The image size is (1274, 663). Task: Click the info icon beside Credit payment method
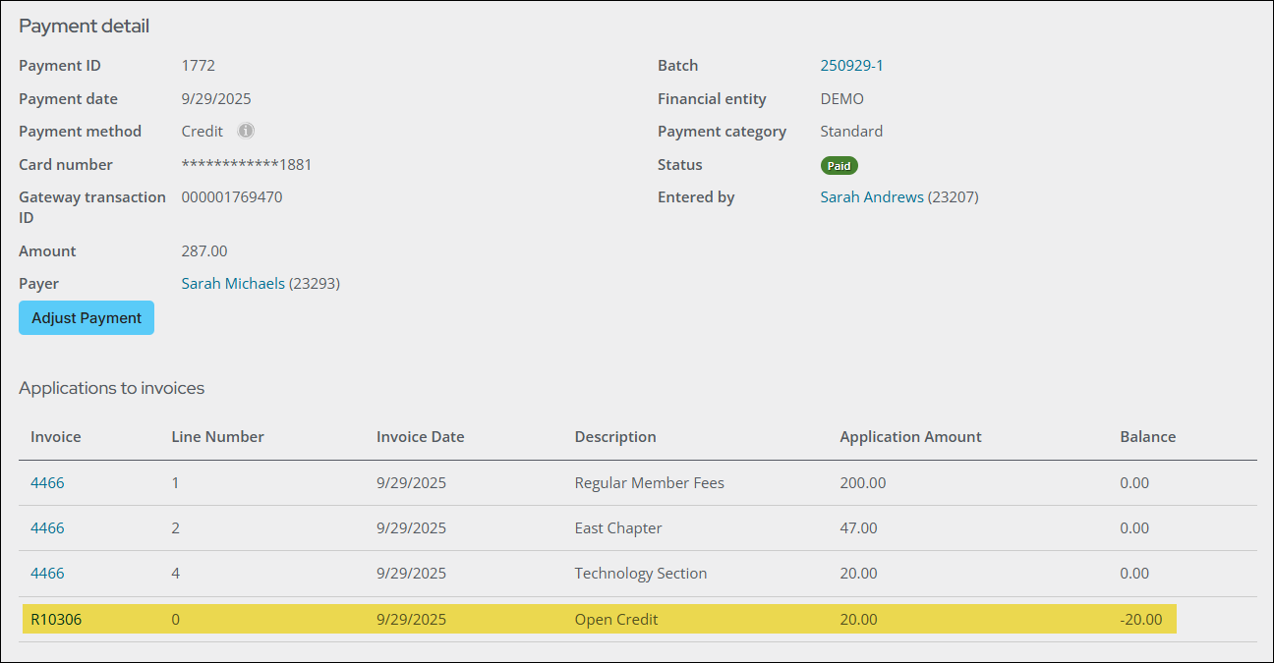246,131
